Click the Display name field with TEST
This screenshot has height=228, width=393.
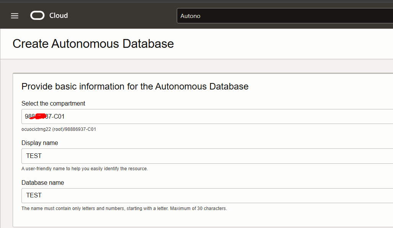pos(207,156)
